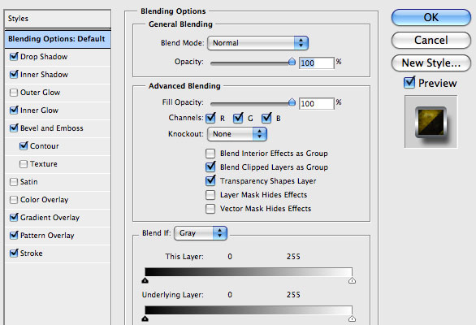Image resolution: width=476 pixels, height=325 pixels.
Task: Open the Blend Mode dropdown
Action: pyautogui.click(x=257, y=43)
